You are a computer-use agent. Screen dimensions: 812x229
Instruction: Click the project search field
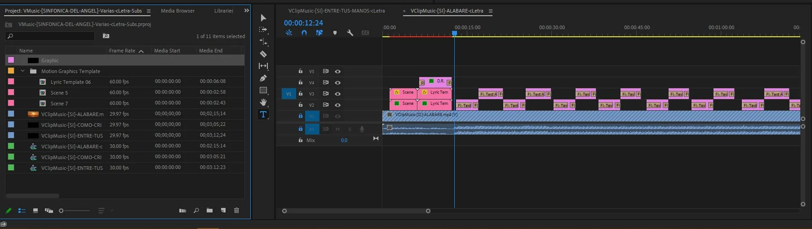[50, 36]
